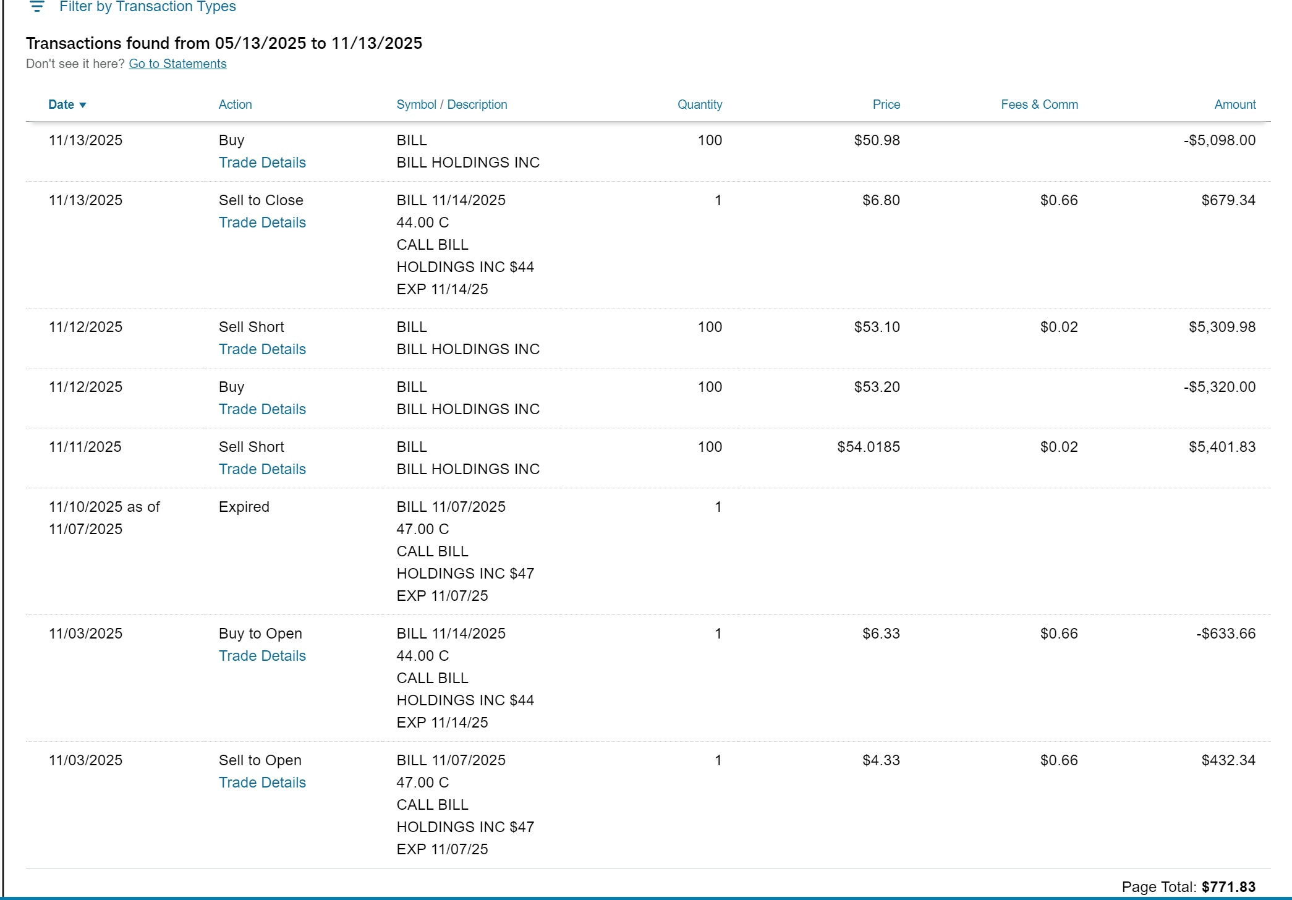Sort by the Action column header
The image size is (1292, 900).
tap(235, 104)
